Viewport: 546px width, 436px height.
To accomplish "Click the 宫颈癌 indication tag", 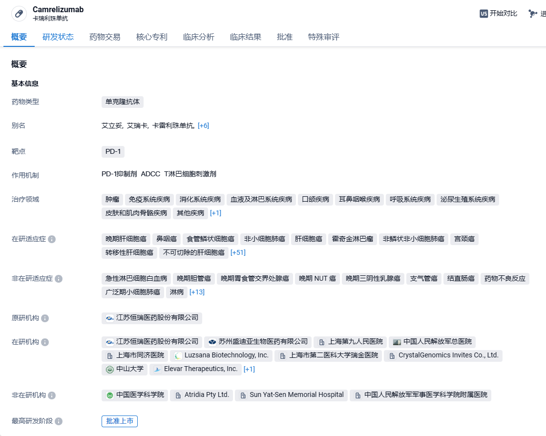I will point(464,239).
